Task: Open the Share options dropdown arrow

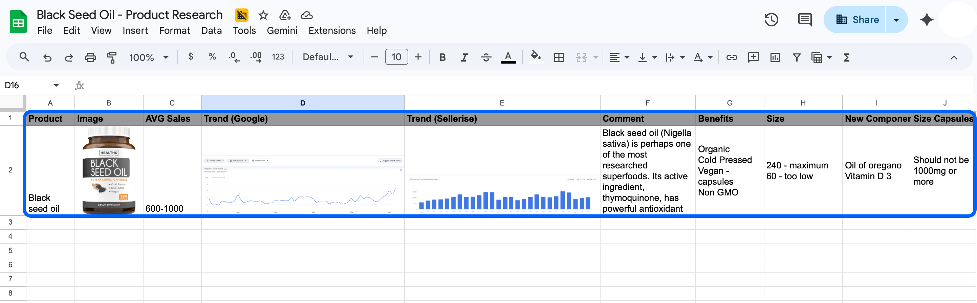Action: (x=896, y=20)
